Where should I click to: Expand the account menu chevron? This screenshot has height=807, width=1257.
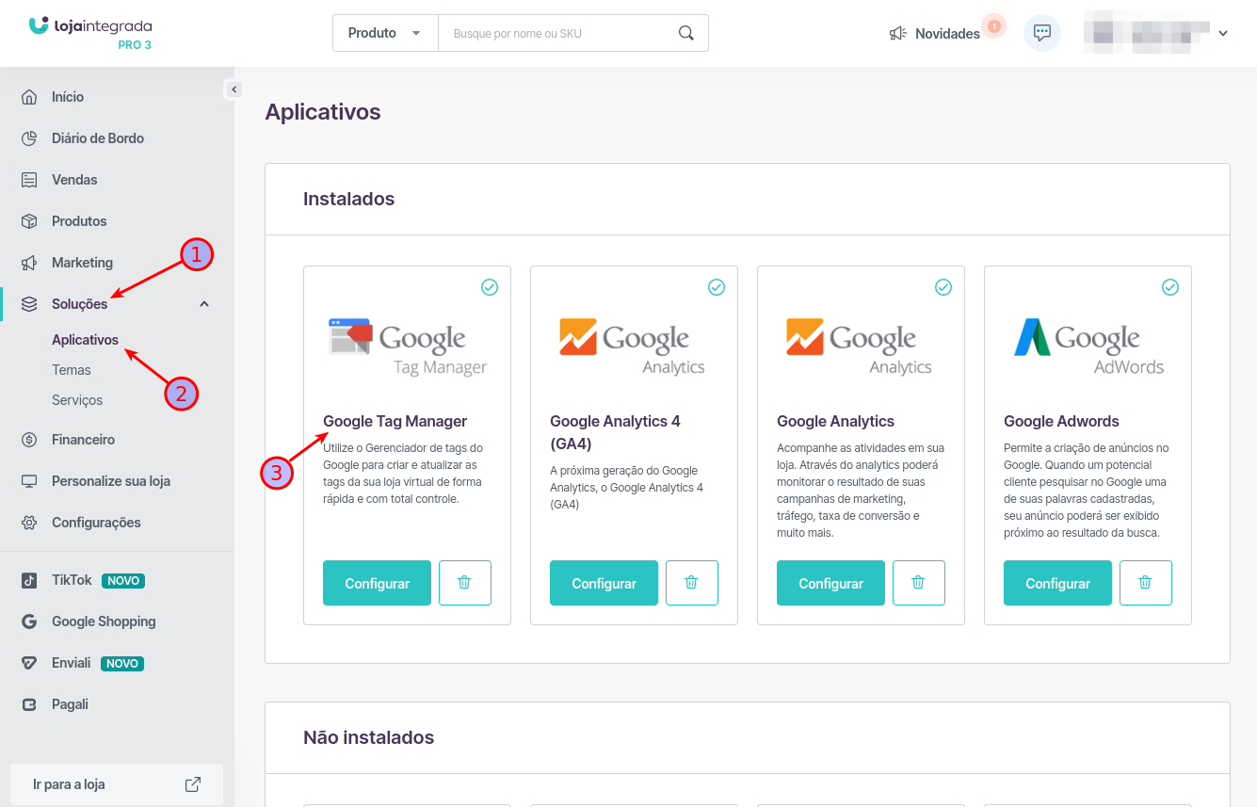tap(1223, 34)
